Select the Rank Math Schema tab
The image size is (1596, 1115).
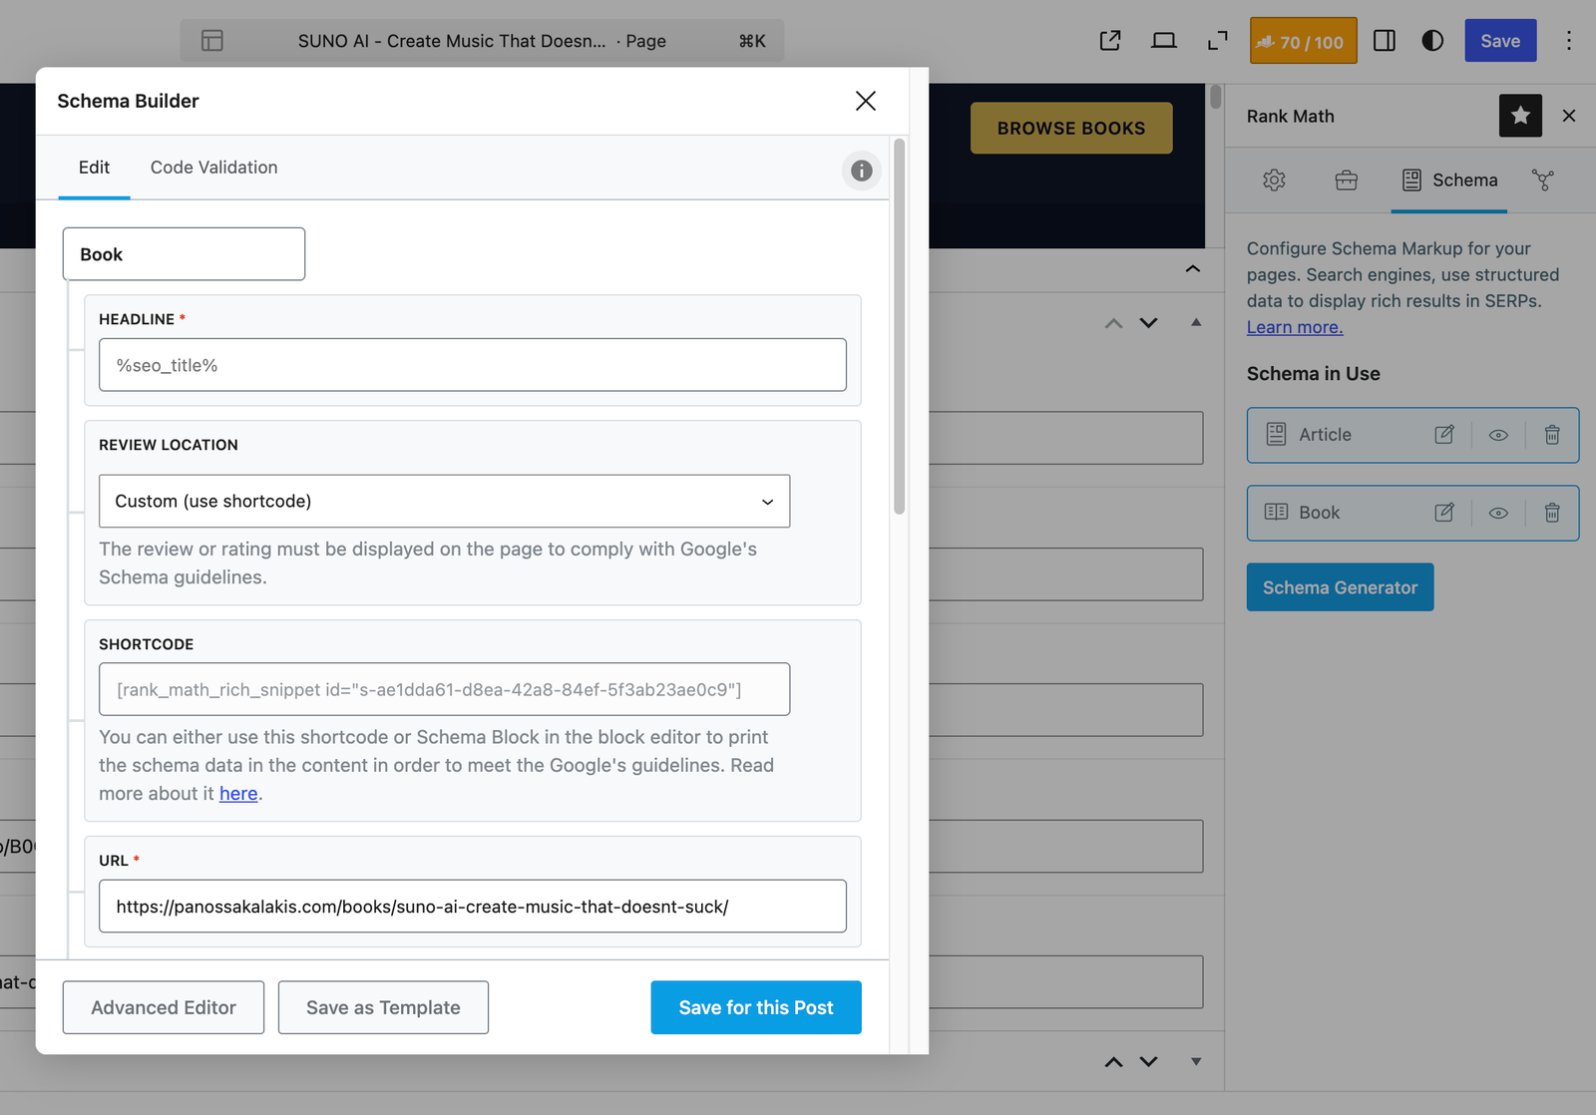coord(1449,181)
